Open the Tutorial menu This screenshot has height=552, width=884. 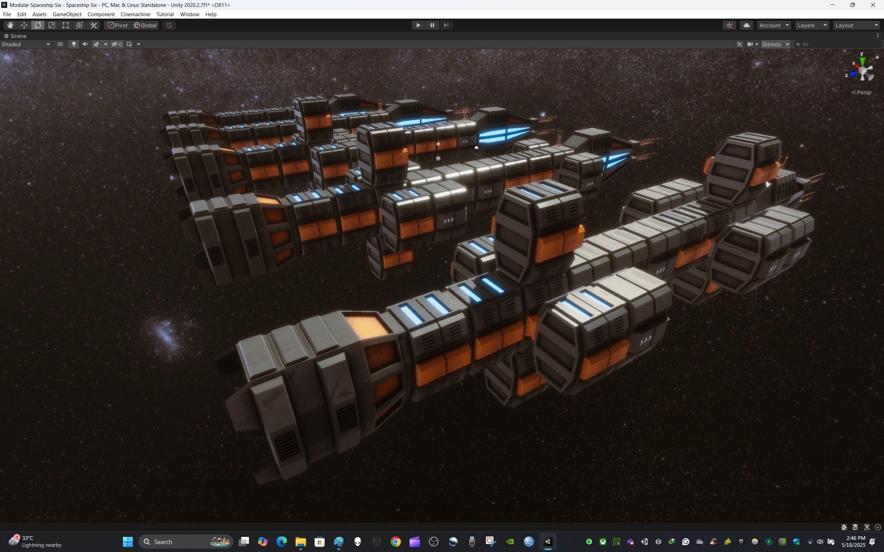pyautogui.click(x=165, y=14)
